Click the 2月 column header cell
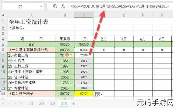Screen dimensions: 173x108 coord(104,39)
